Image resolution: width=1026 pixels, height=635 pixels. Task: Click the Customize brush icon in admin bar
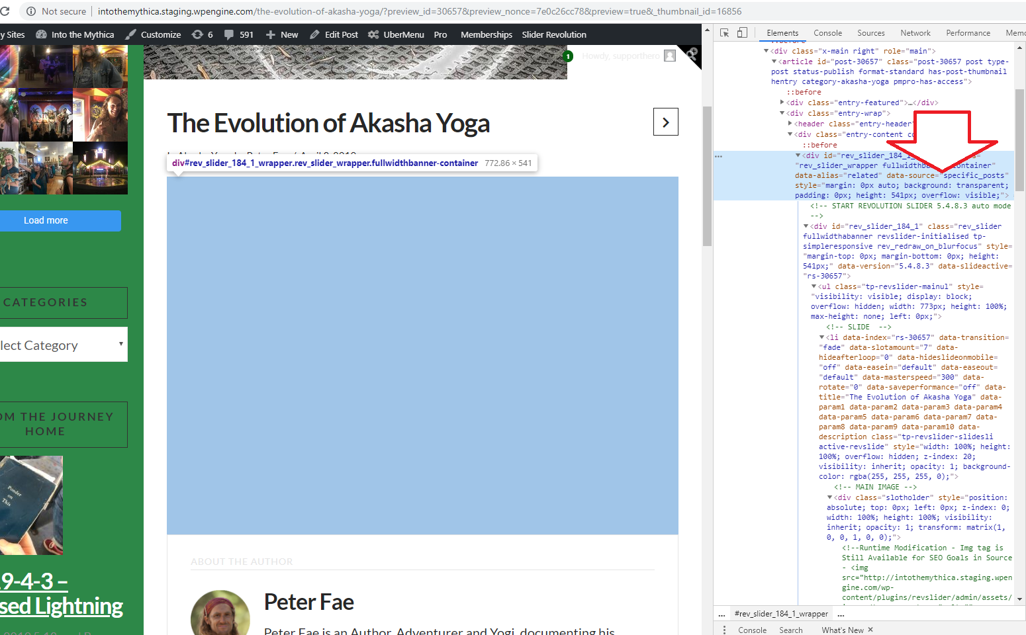click(x=131, y=34)
